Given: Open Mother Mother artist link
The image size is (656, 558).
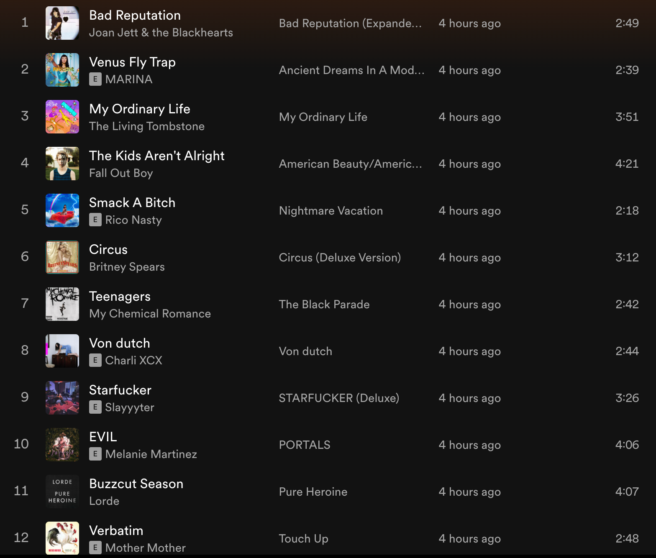Looking at the screenshot, I should (145, 548).
